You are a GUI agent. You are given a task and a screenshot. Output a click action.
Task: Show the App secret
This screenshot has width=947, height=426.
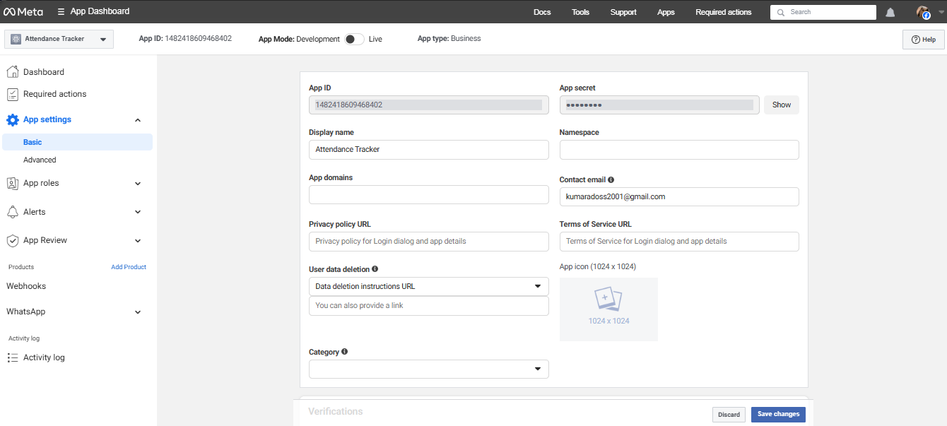[x=781, y=104]
